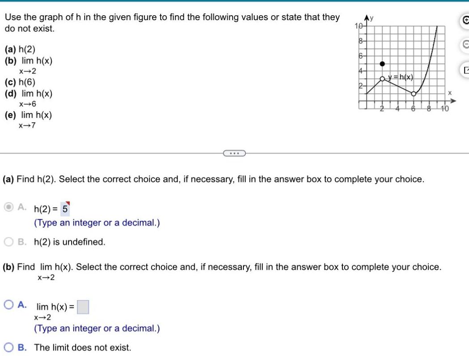This screenshot has height=356, width=469.
Task: Click the x-axis label on the graph
Action: click(450, 92)
